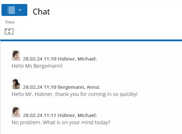This screenshot has width=182, height=134.
Task: Click the Bergemann, Anna sender name
Action: click(x=79, y=87)
